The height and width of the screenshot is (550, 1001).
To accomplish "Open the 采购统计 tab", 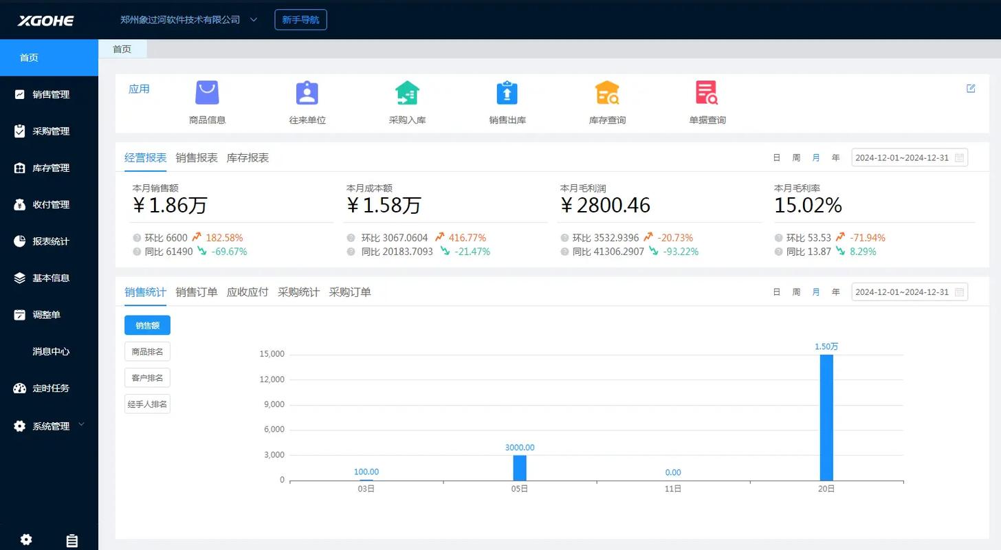I will click(x=298, y=292).
